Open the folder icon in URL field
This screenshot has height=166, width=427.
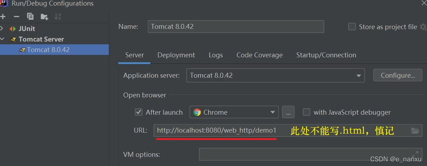415,131
